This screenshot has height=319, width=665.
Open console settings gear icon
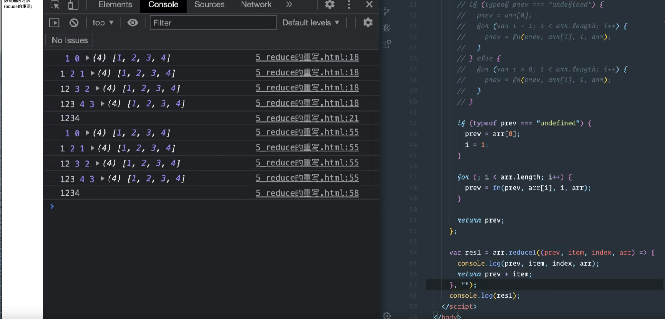click(368, 22)
